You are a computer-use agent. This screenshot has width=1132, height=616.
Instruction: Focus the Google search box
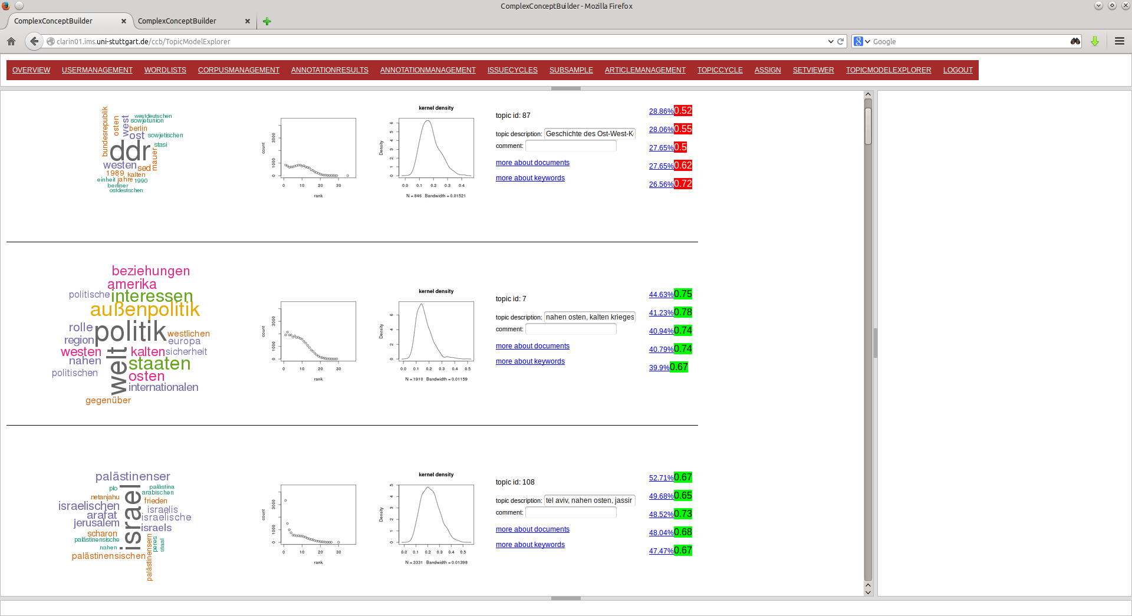pyautogui.click(x=970, y=41)
